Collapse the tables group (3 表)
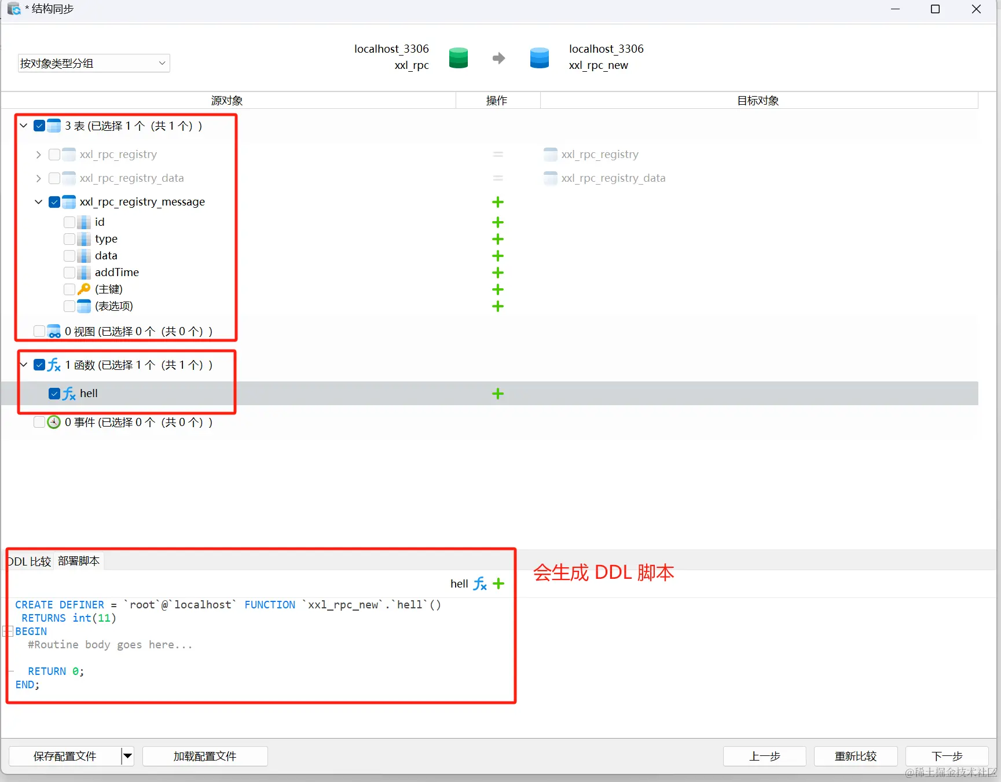The image size is (1001, 782). (24, 126)
